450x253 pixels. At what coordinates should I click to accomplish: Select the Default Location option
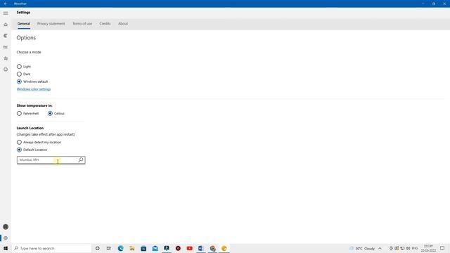19,150
